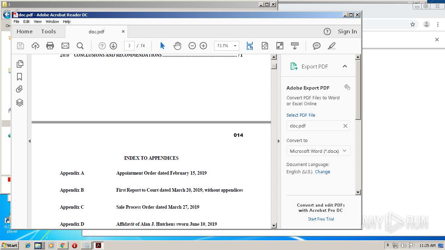Open the read mode keyboard icon
This screenshot has height=250, width=445.
pos(295,46)
